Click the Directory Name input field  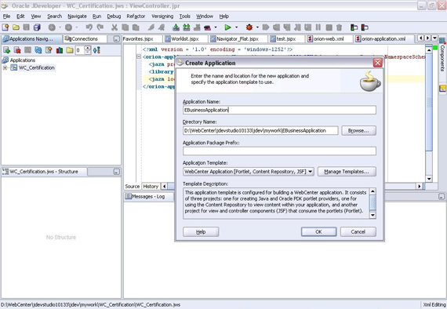pyautogui.click(x=260, y=130)
